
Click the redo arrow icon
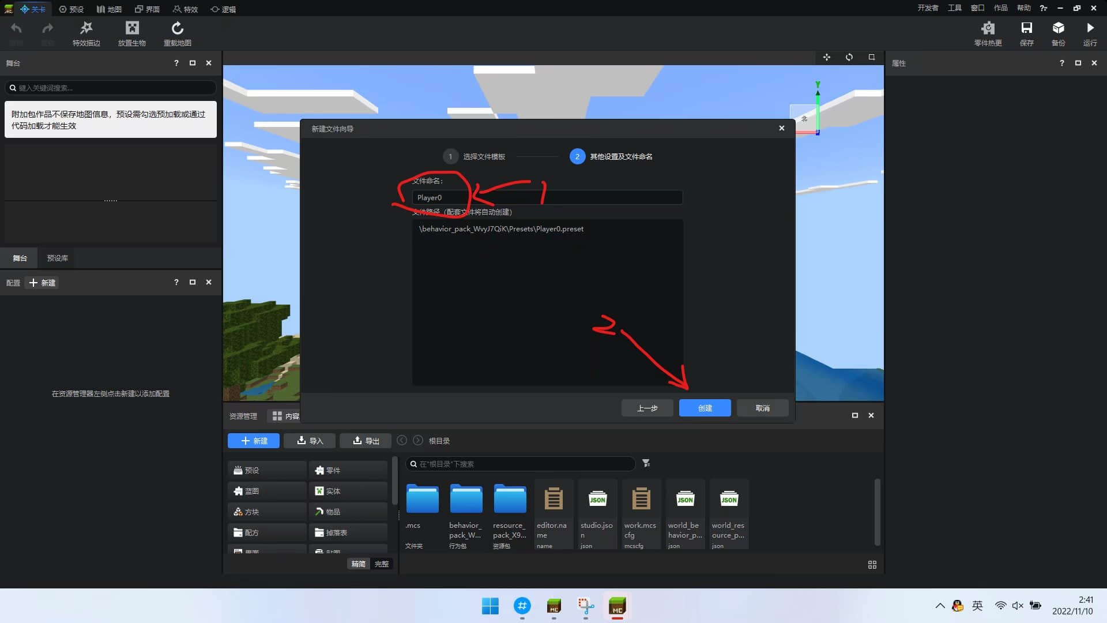48,28
